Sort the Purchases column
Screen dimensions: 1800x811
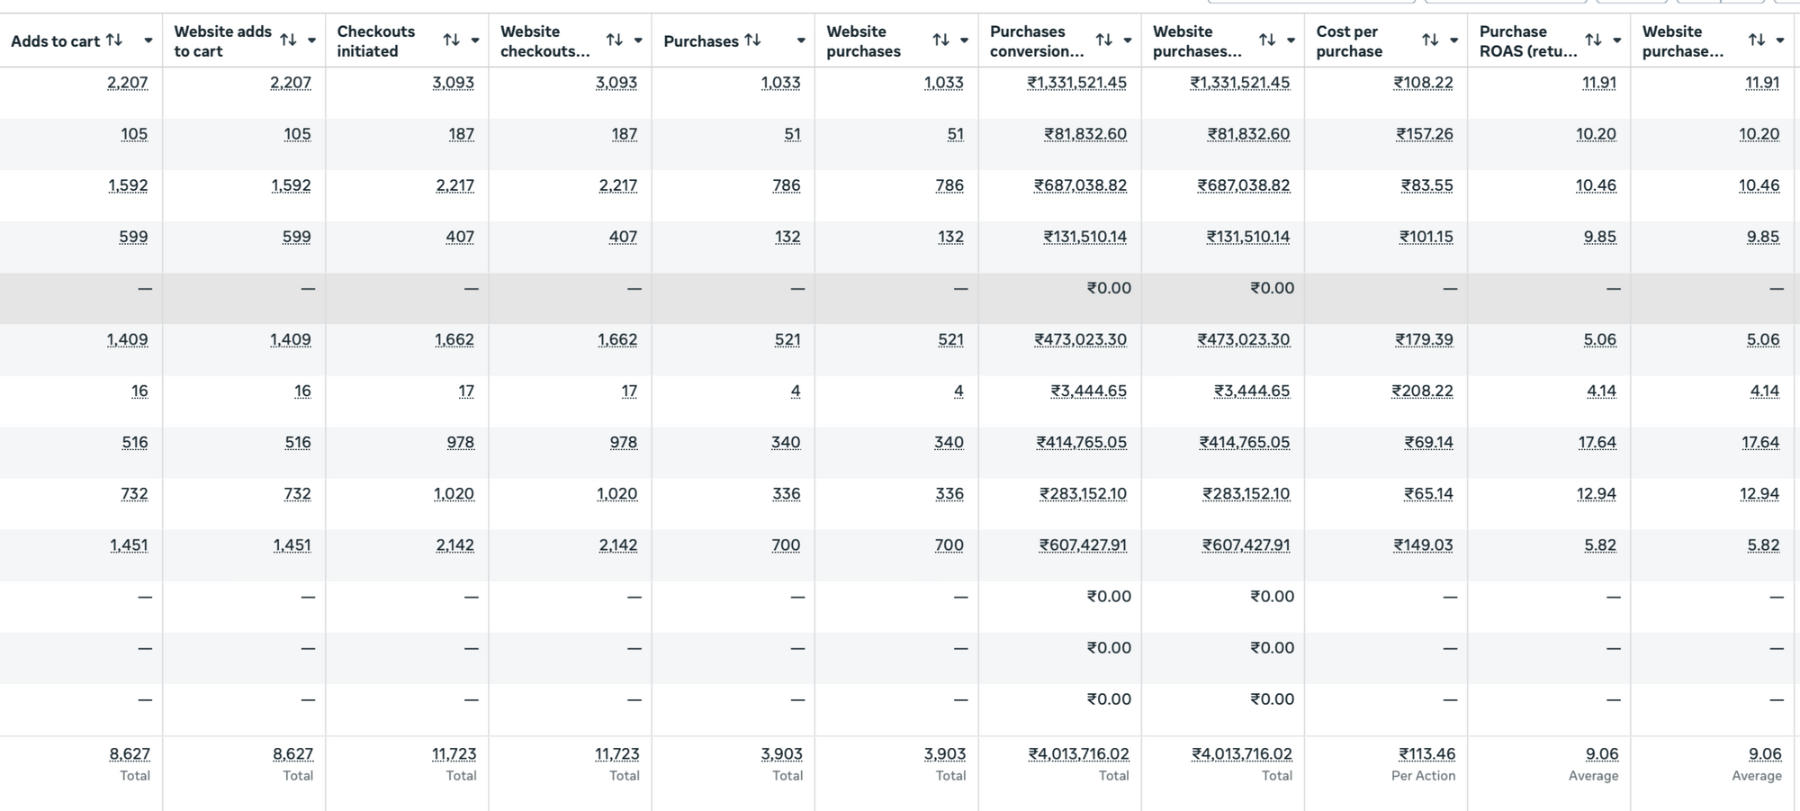tap(752, 41)
